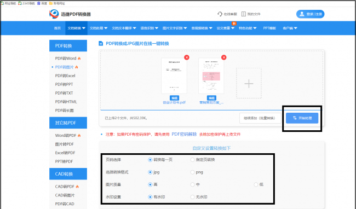Open PDF转HTML in the sidebar
This screenshot has width=356, height=209.
click(x=66, y=102)
